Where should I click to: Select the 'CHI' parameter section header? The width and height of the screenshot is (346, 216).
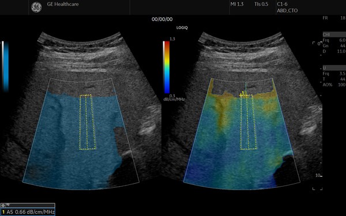tap(334, 35)
